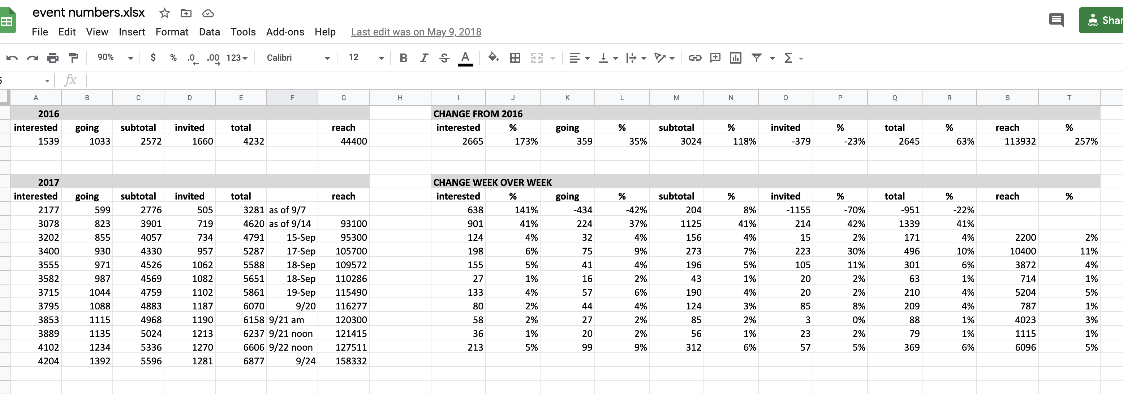The image size is (1123, 394).
Task: Open the text color picker
Action: pos(465,57)
